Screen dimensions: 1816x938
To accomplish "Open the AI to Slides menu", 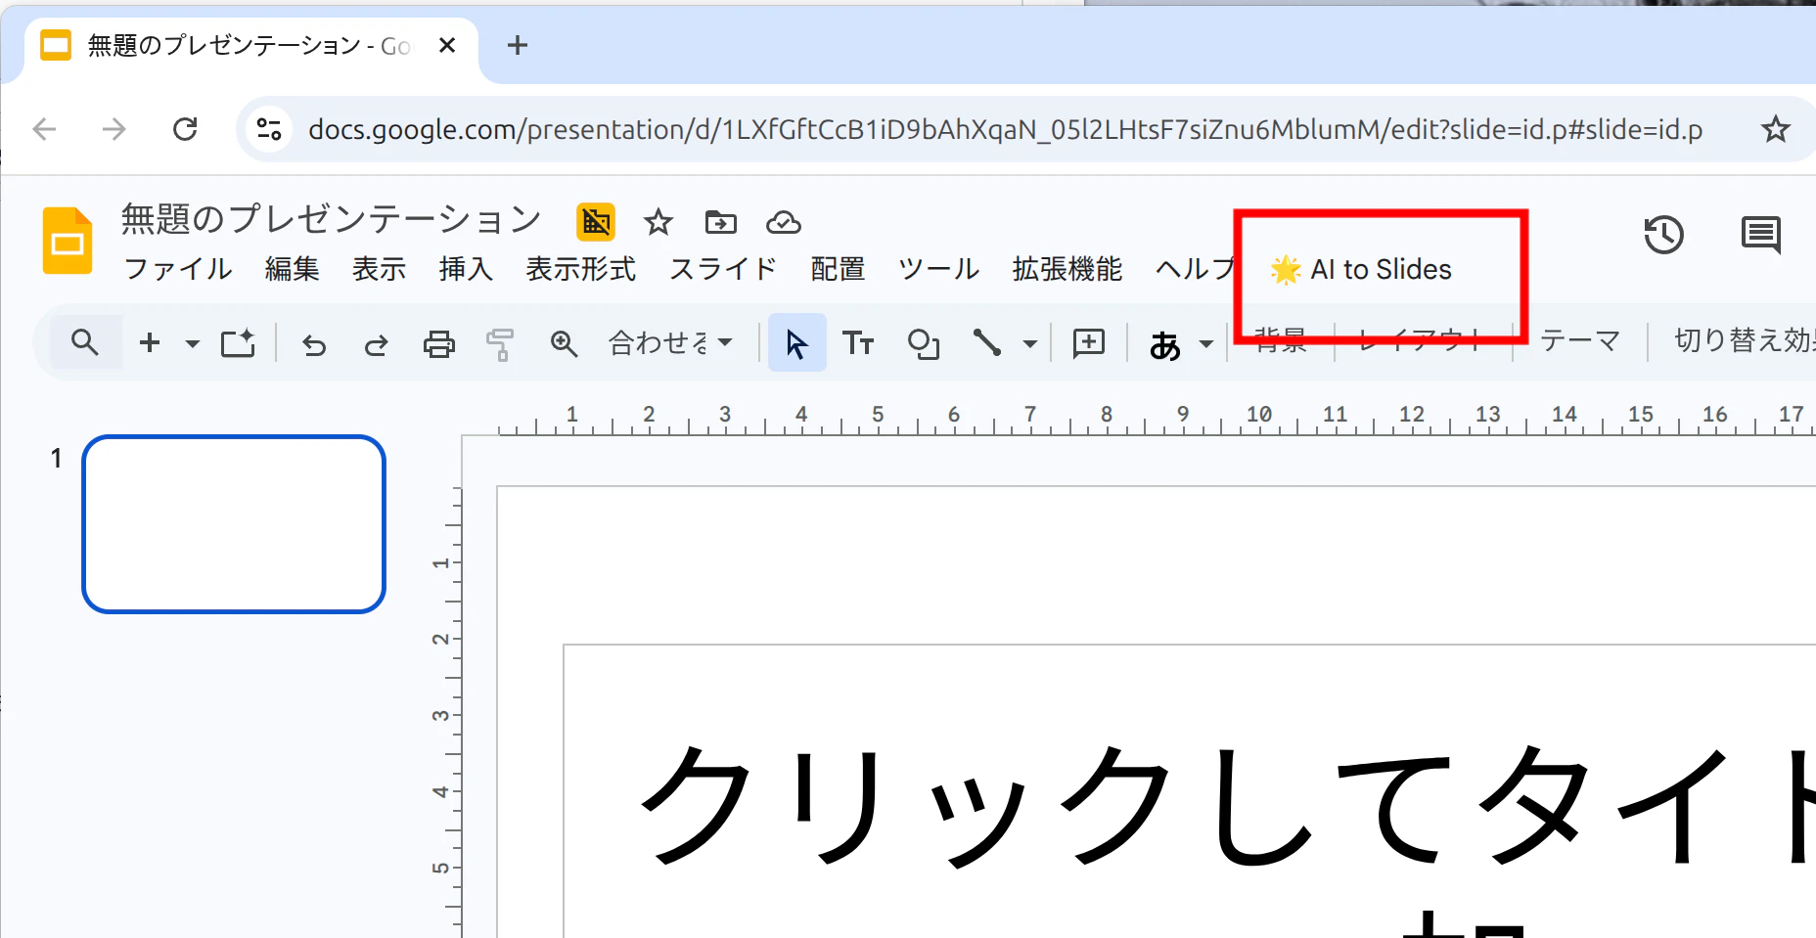I will pos(1361,269).
